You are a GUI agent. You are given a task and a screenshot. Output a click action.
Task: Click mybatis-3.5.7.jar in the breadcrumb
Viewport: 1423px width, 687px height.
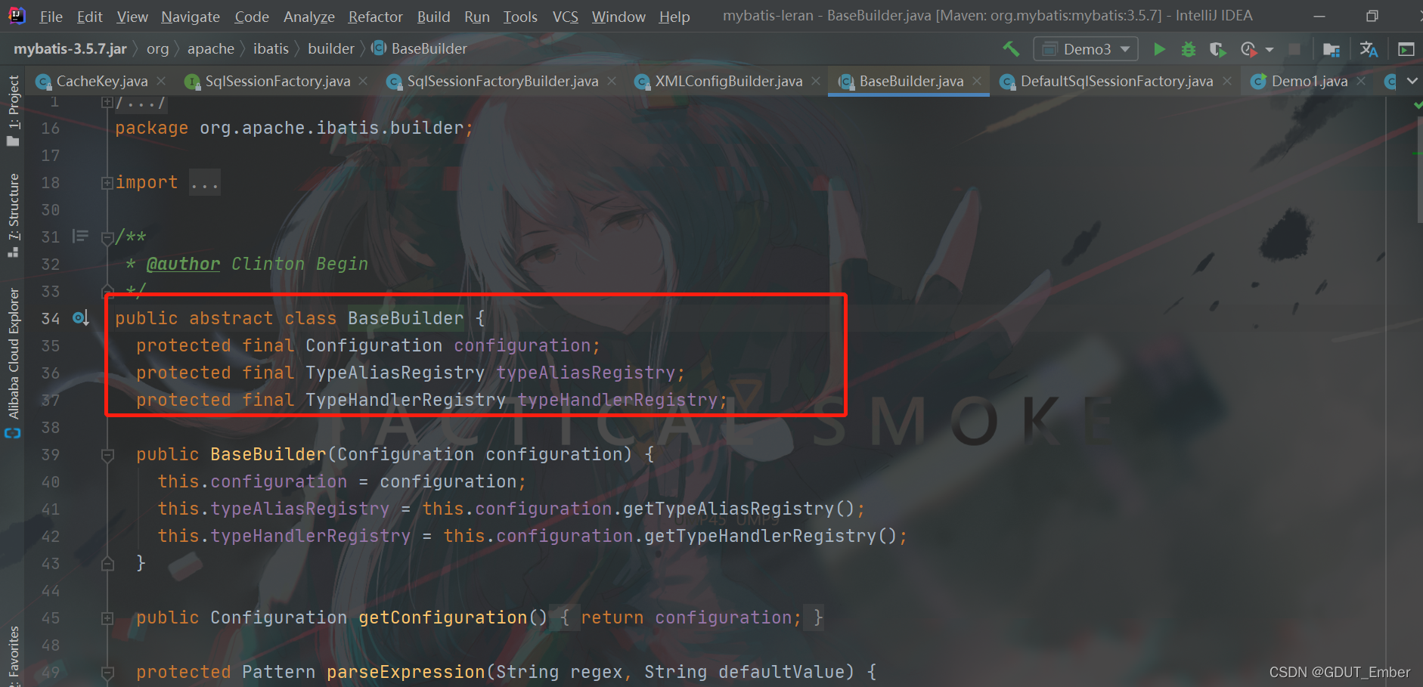coord(70,49)
